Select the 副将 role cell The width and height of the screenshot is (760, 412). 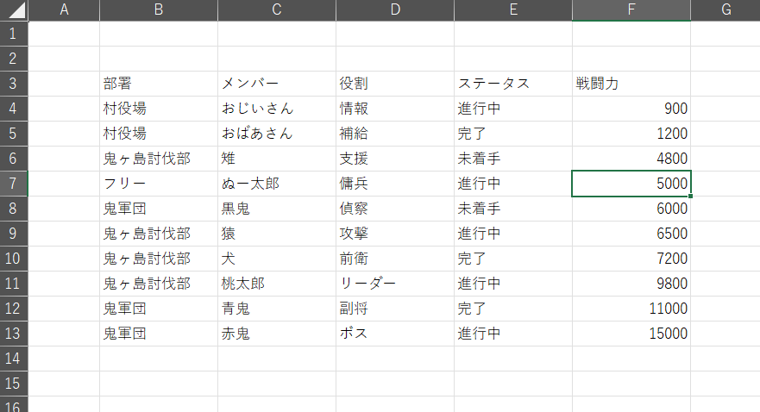[395, 309]
